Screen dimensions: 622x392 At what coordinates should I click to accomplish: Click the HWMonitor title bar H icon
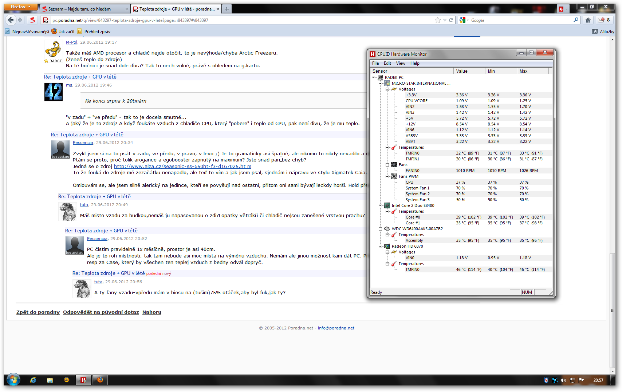373,54
